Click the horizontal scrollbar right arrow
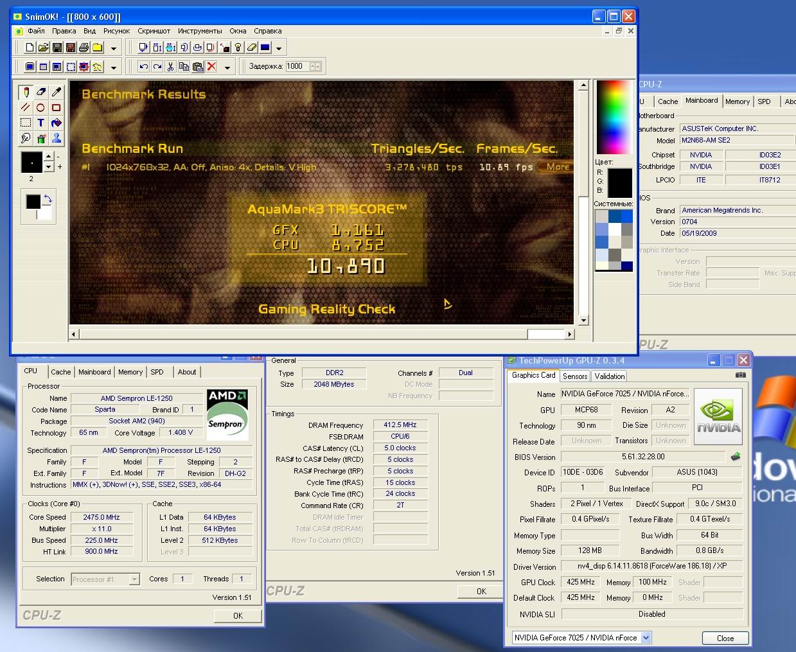 point(569,334)
